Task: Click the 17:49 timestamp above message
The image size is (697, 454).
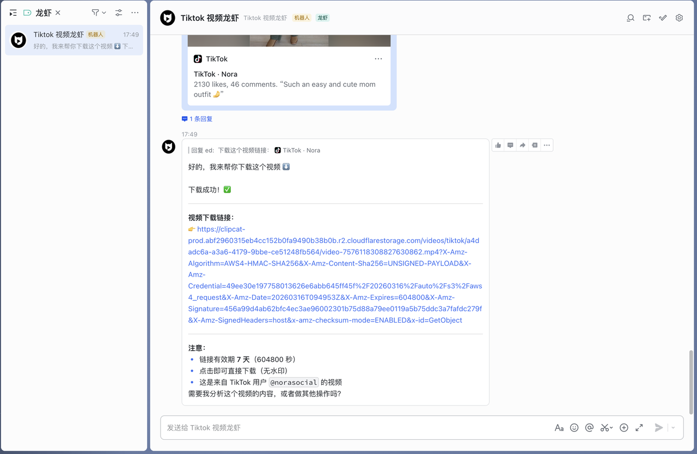Action: (189, 134)
